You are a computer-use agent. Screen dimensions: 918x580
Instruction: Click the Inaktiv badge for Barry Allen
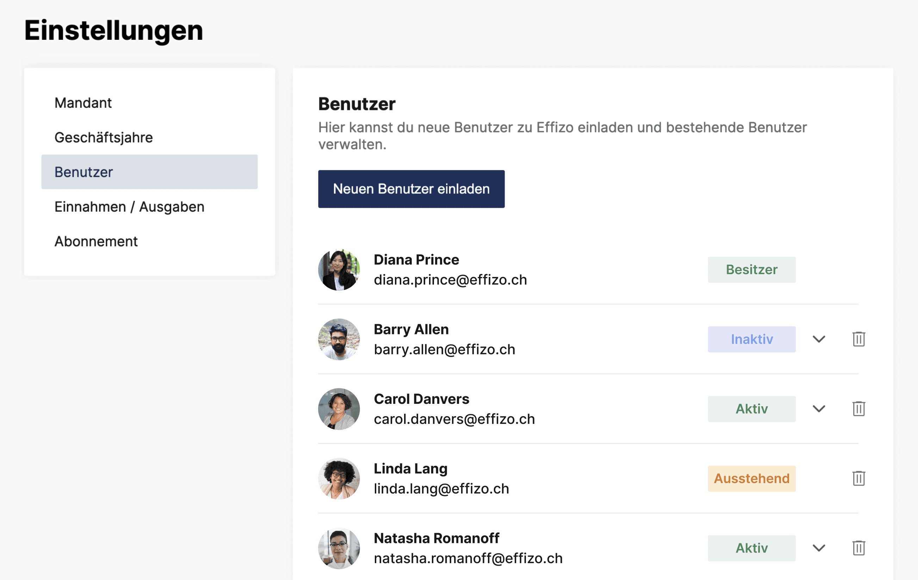pos(751,339)
